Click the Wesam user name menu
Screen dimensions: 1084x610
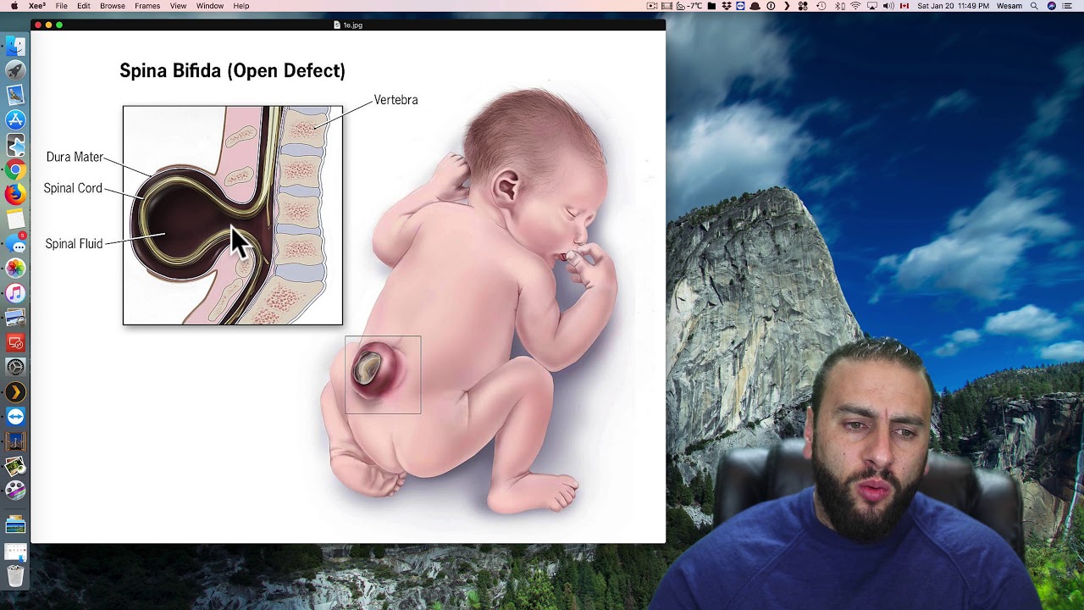point(1009,6)
